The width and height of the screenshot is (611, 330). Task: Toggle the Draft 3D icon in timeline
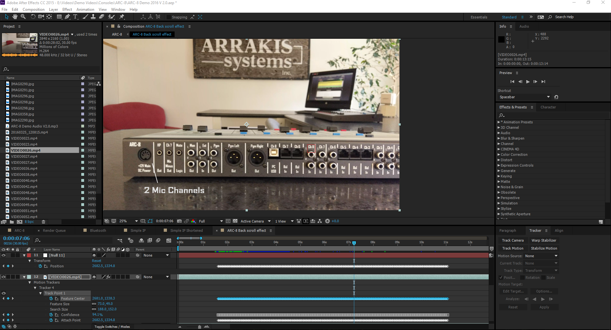(x=131, y=241)
